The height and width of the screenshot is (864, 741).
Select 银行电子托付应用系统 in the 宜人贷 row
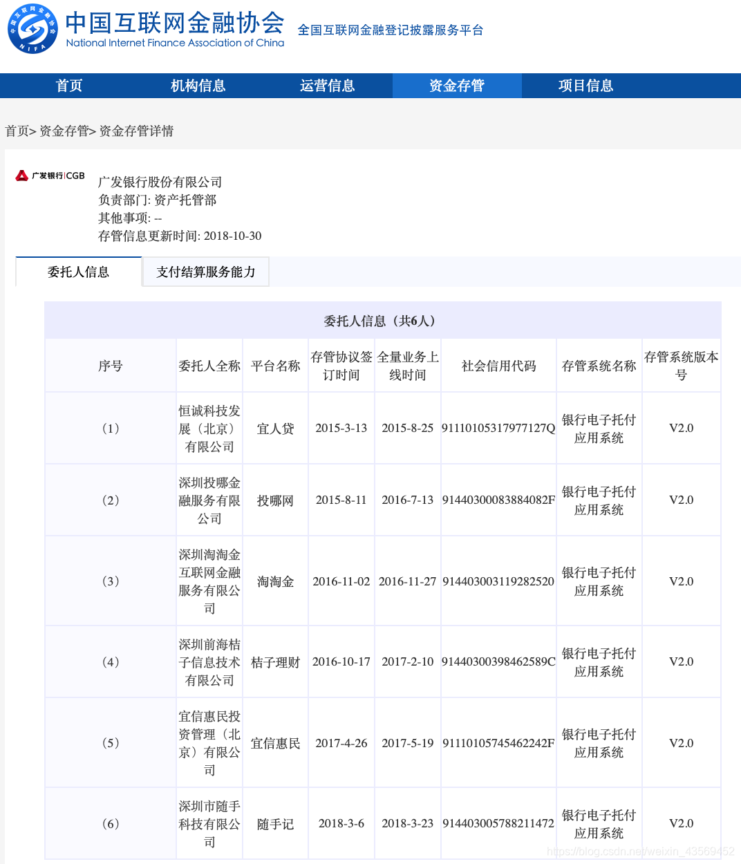point(599,429)
